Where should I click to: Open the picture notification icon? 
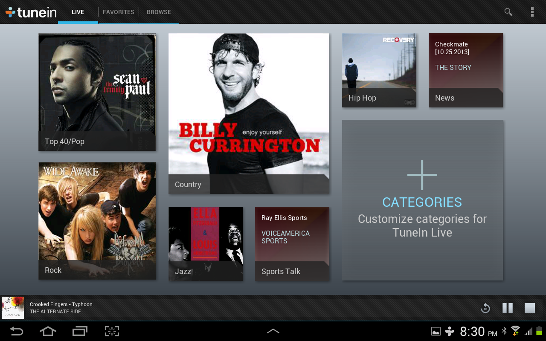(436, 331)
